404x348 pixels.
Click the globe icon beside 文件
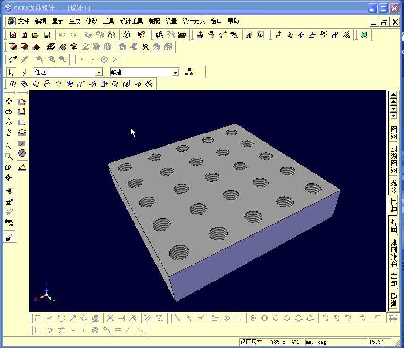11,21
